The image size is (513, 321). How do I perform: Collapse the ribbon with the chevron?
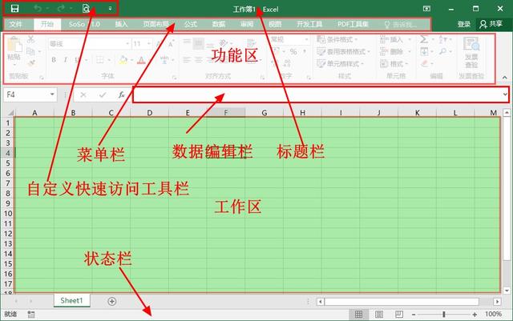click(504, 78)
